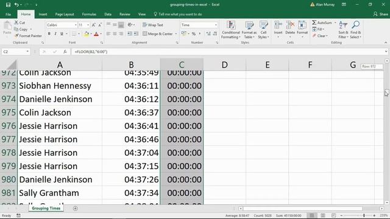Image resolution: width=390 pixels, height=219 pixels.
Task: Apply the red Font Color swatch
Action: click(x=96, y=34)
